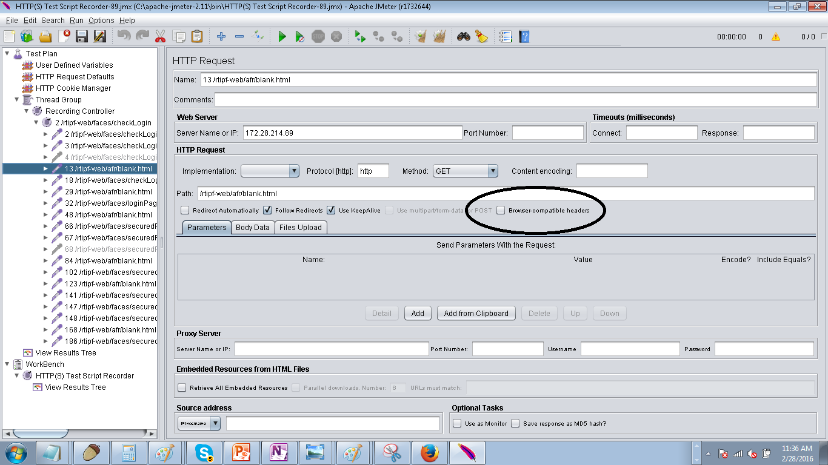This screenshot has height=465, width=828.
Task: Open the Options menu
Action: coord(101,20)
